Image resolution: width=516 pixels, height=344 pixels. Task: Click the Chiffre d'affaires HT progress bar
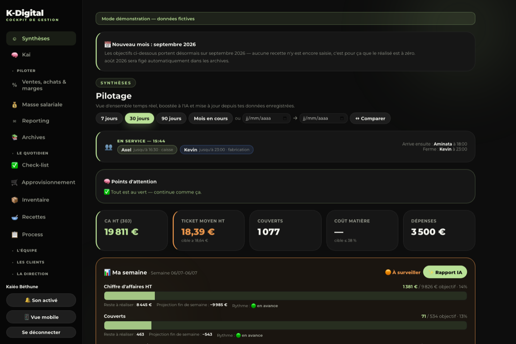click(x=285, y=296)
